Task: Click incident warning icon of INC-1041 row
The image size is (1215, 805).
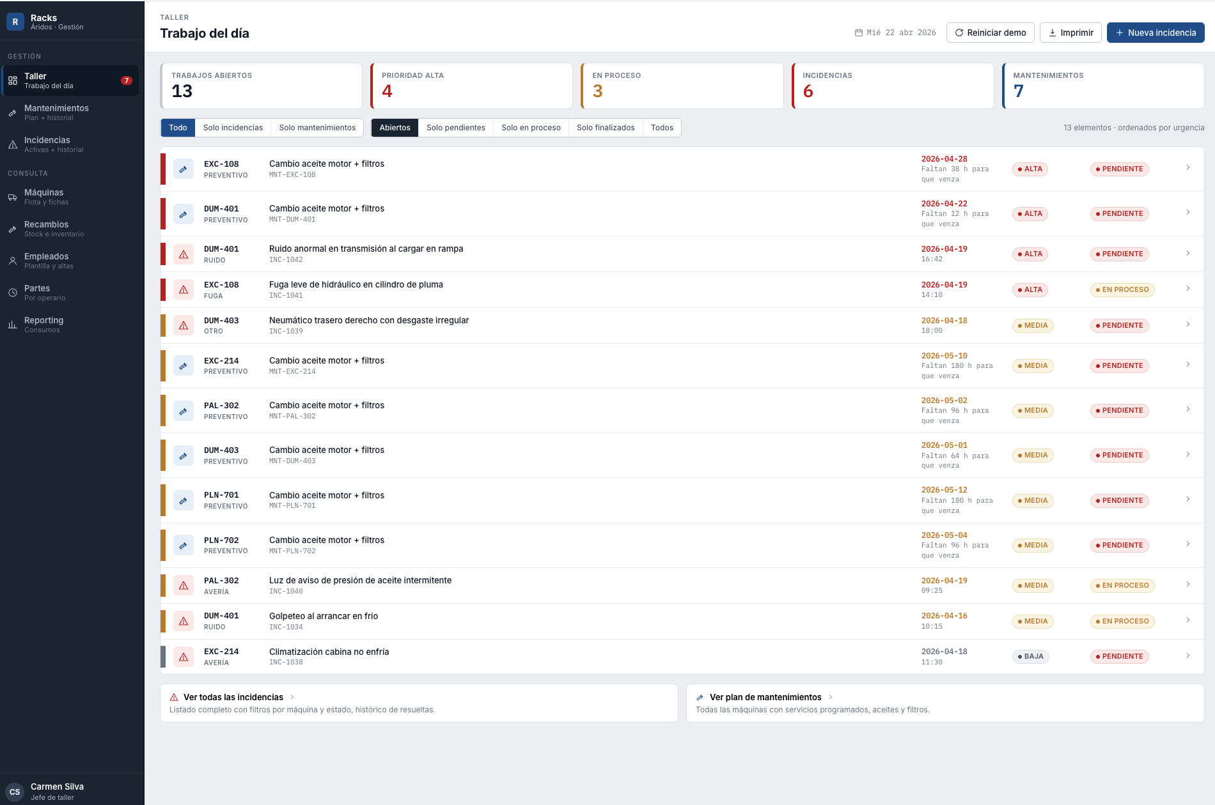Action: pos(184,290)
